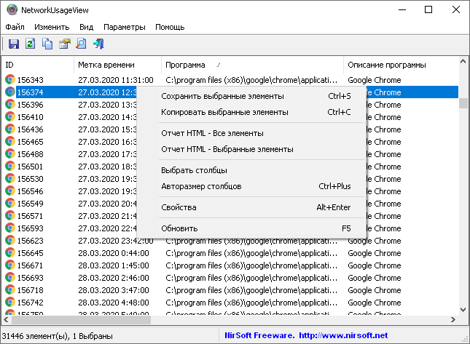Choose Выбрать столбцы in context menu
This screenshot has height=344, width=470.
(x=251, y=170)
